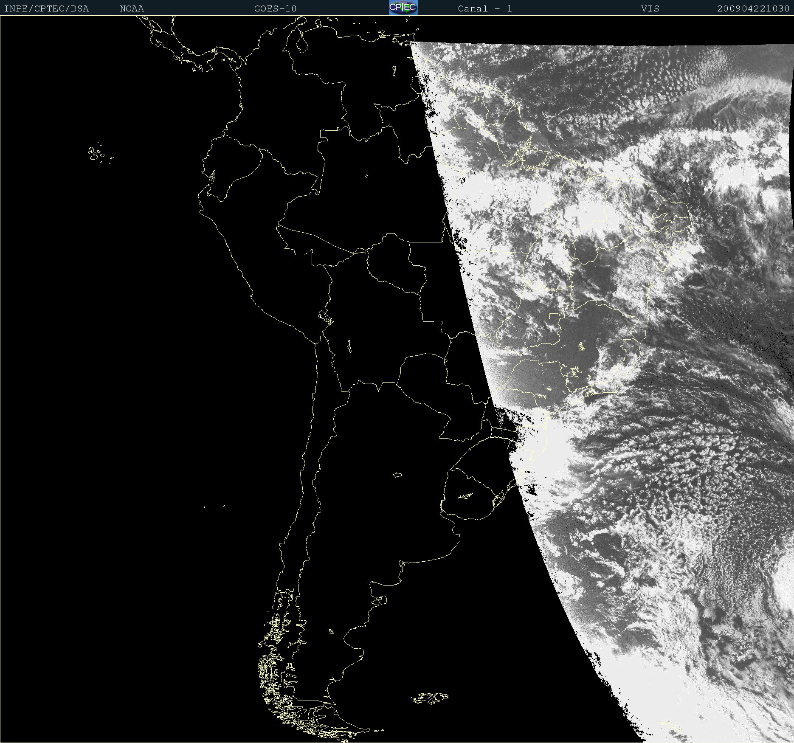Select the timestamp 200904221030

tap(753, 8)
